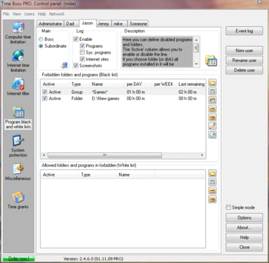Open the Network menu
The height and width of the screenshot is (263, 269).
point(56,14)
